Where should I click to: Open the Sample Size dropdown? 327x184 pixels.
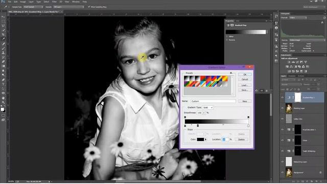(33, 7)
